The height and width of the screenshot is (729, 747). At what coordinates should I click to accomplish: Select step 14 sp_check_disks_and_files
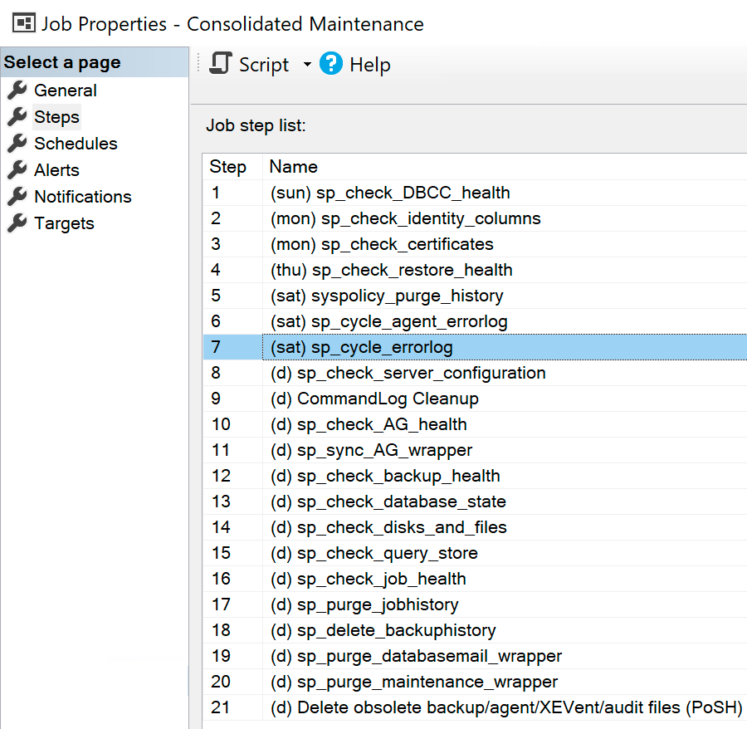click(475, 527)
